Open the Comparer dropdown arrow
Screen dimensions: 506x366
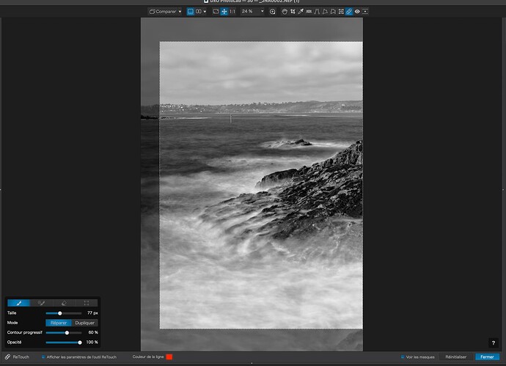(x=180, y=12)
